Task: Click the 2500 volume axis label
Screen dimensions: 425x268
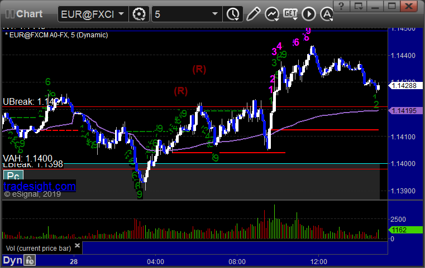Action: (398, 220)
